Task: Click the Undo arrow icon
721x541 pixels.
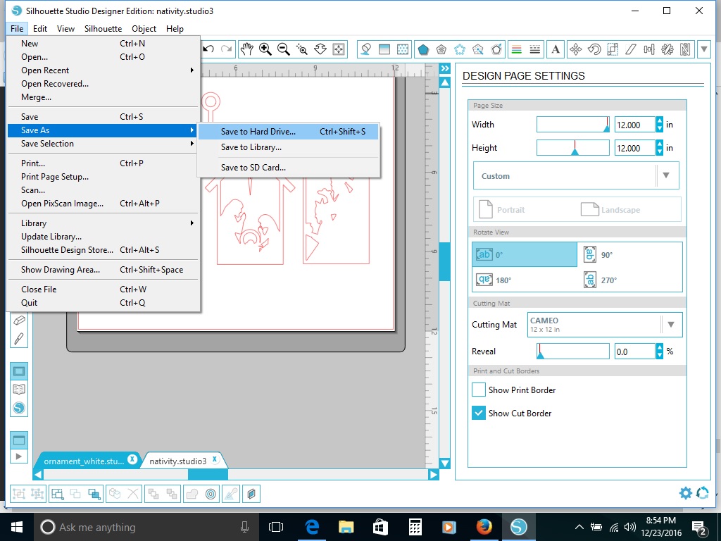Action: click(209, 49)
